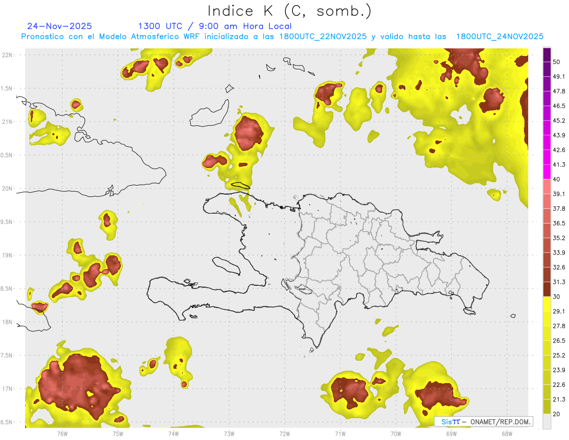
Task: Pick the yellow swatch between 29.1 and 30
Action: tap(547, 304)
